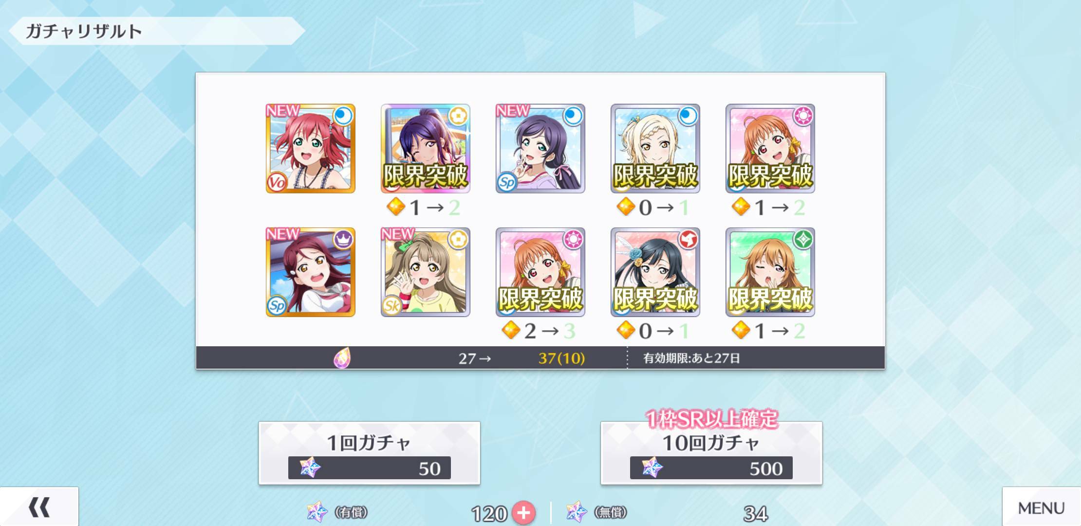Image resolution: width=1081 pixels, height=526 pixels.
Task: Tap the teardrop gem icon in dark bar
Action: (x=342, y=358)
